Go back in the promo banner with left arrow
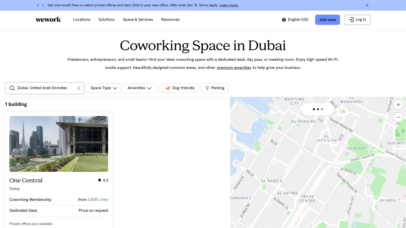The image size is (406, 228). point(38,5)
